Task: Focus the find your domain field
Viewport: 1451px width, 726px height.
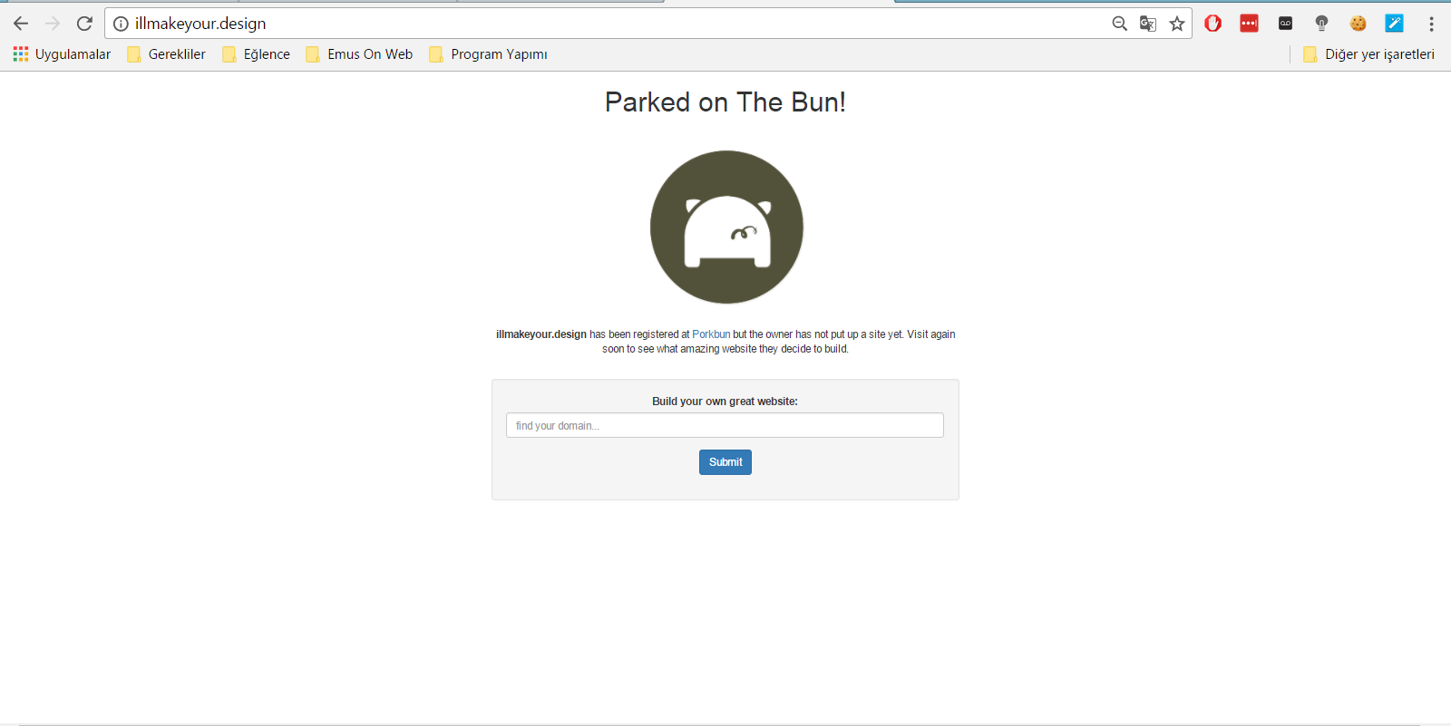Action: click(x=725, y=425)
